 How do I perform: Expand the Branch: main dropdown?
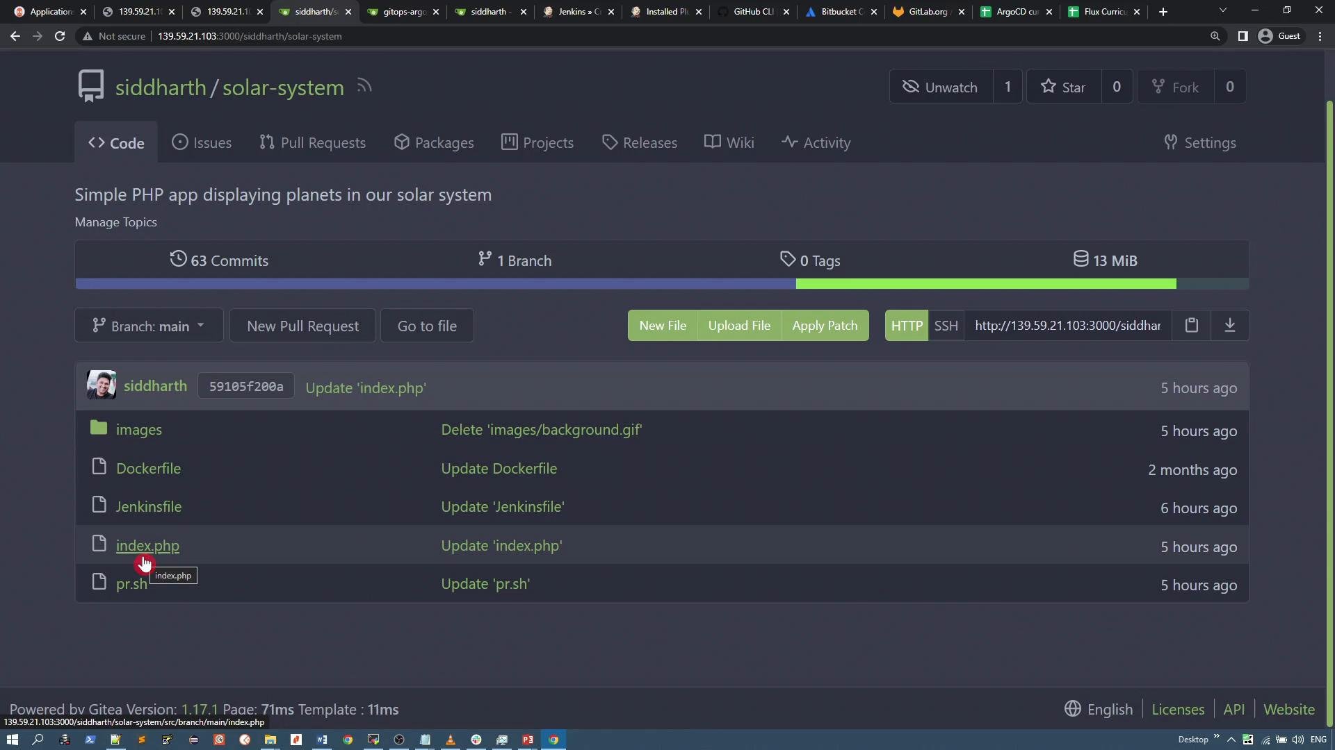[149, 326]
